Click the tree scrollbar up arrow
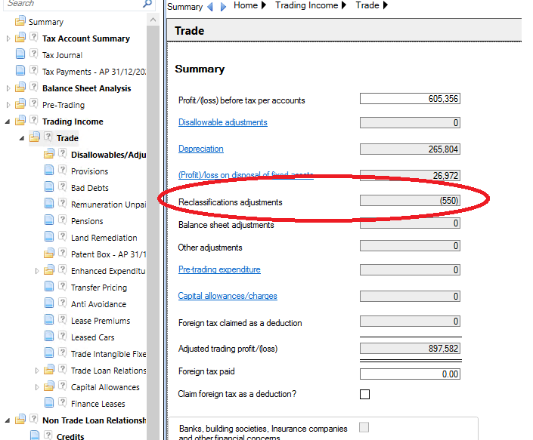533x440 pixels. (x=153, y=20)
